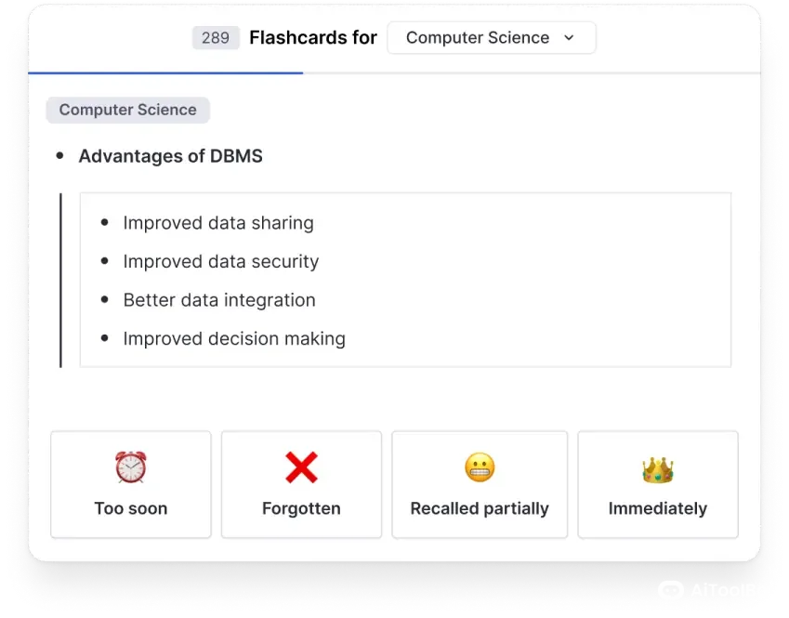The height and width of the screenshot is (618, 789).
Task: Click the Flashcards for title text
Action: click(x=313, y=38)
